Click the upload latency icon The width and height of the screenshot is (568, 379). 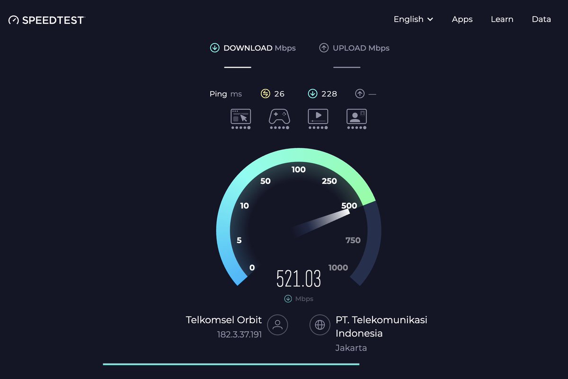point(360,94)
